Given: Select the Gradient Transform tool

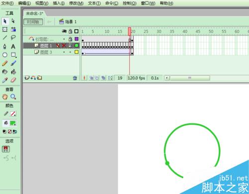Looking at the screenshot, I should [13, 29].
